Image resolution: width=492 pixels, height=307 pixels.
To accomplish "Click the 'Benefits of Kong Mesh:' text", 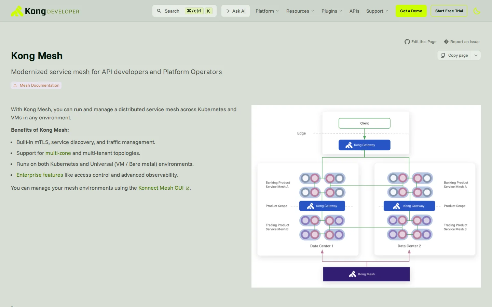I will [40, 130].
